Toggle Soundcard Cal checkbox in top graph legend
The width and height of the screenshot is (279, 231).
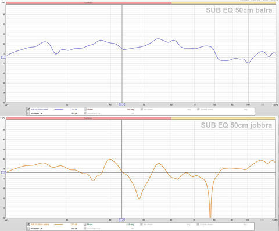85,113
